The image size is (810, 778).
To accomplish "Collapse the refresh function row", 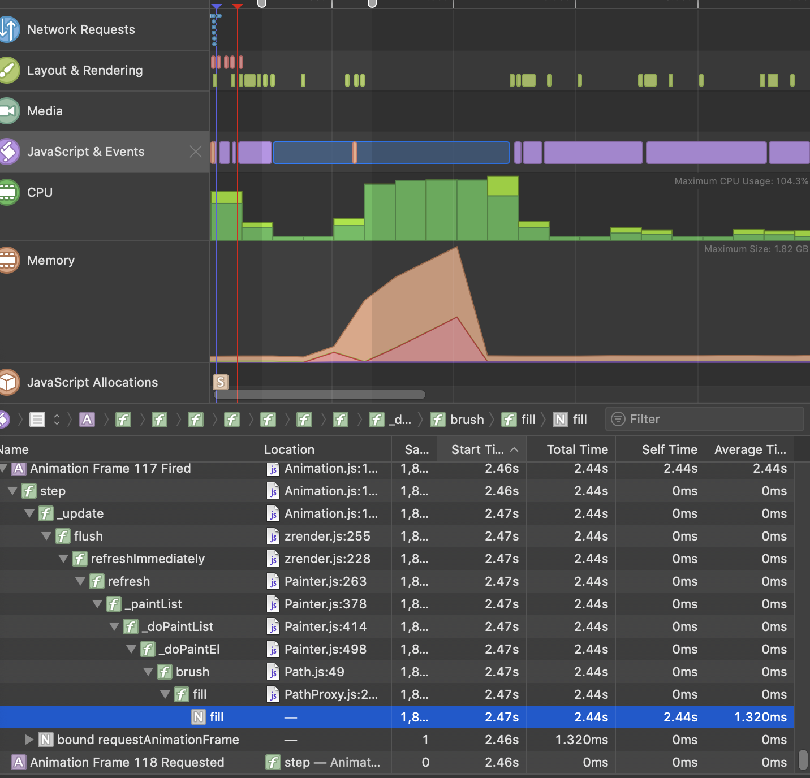I will click(x=80, y=581).
